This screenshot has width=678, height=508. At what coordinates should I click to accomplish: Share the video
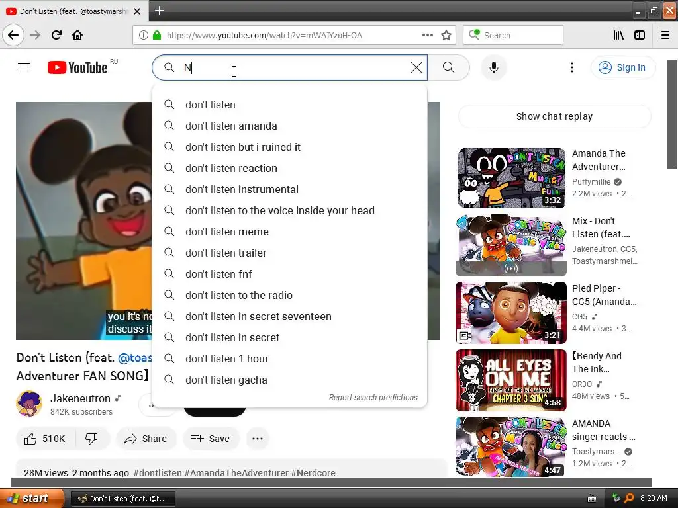pos(146,439)
